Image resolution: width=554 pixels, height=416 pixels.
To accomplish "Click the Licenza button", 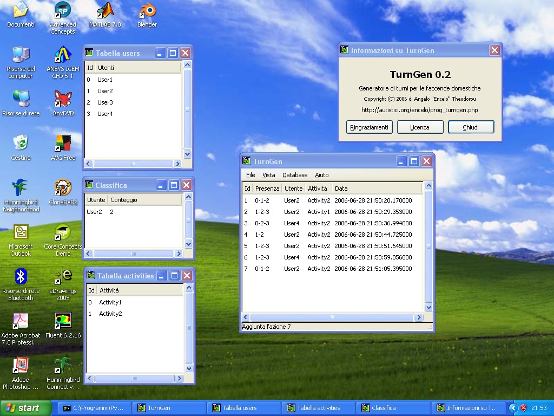I will (x=420, y=127).
